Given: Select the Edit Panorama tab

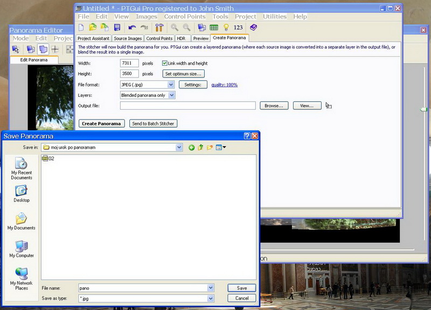Looking at the screenshot, I should point(34,60).
